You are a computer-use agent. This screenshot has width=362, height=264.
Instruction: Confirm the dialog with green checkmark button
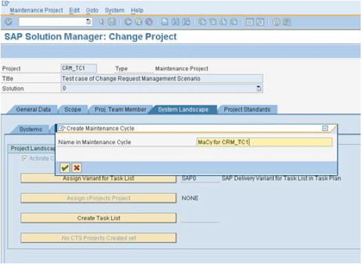[x=65, y=167]
